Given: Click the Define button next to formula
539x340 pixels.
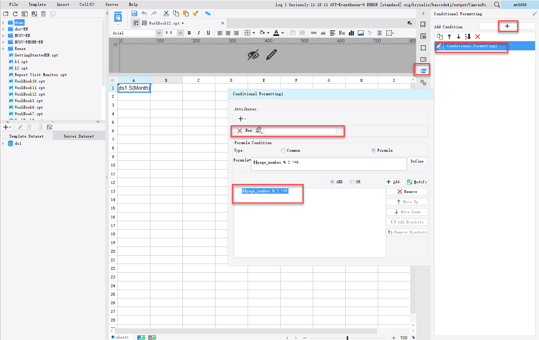Looking at the screenshot, I should pos(417,161).
